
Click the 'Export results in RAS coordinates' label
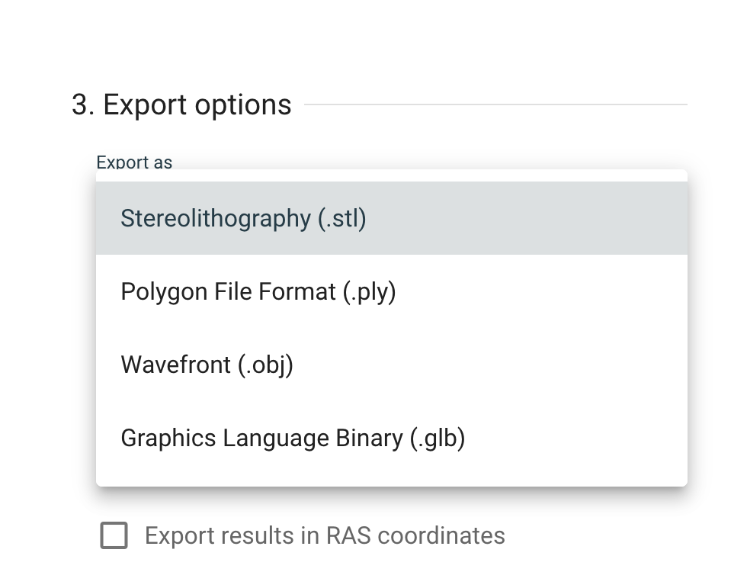[325, 535]
